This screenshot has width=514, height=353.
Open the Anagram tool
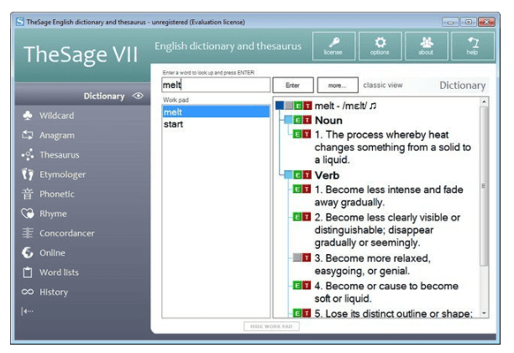pos(48,135)
